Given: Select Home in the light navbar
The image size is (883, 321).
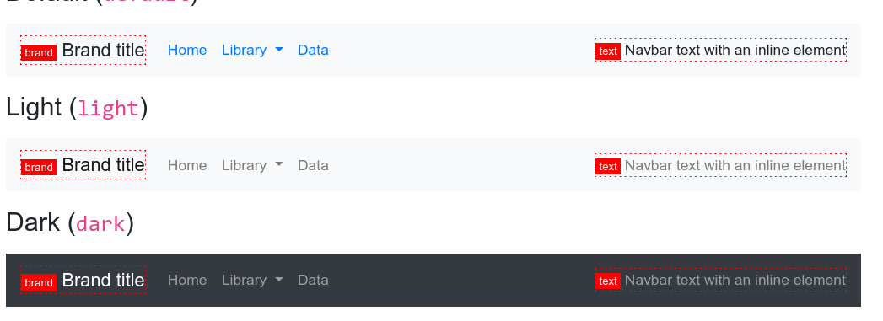Looking at the screenshot, I should point(187,165).
